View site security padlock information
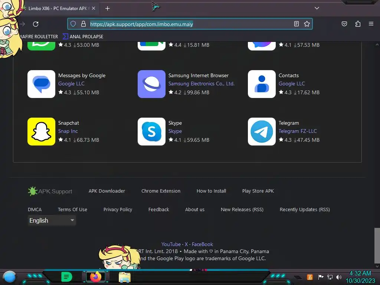380x285 pixels. [x=83, y=24]
